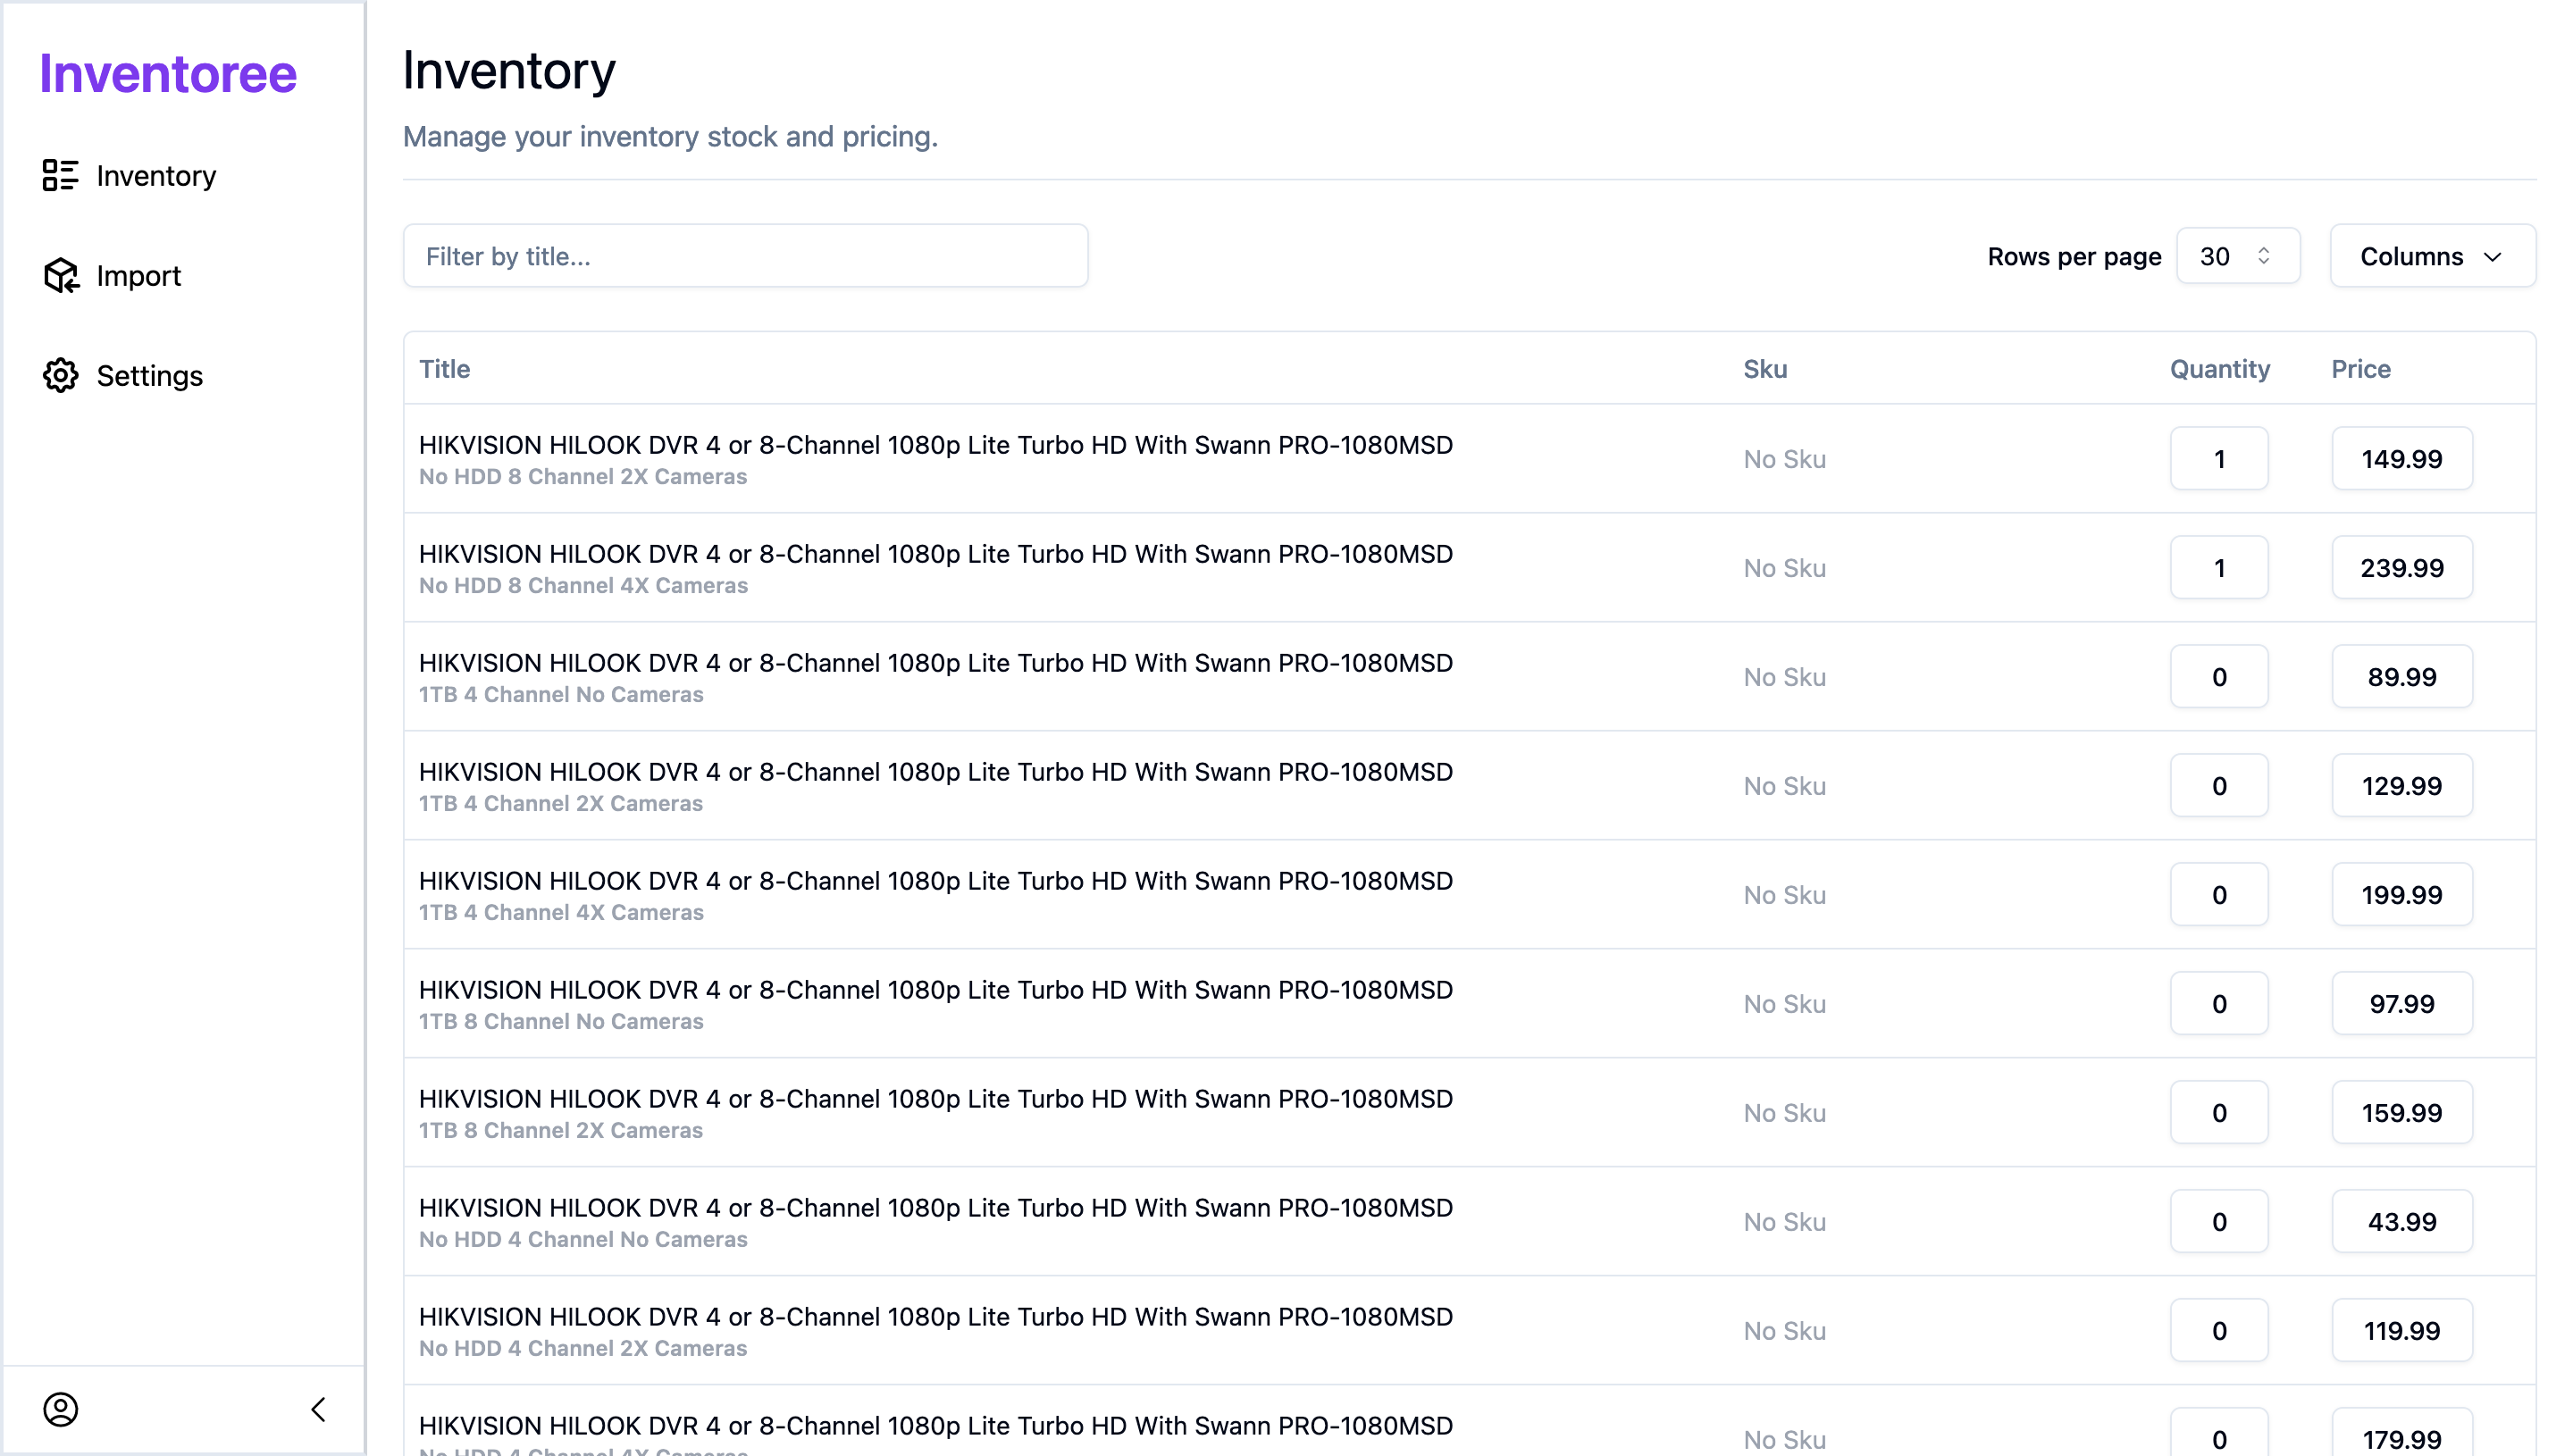Viewport: 2573px width, 1456px height.
Task: Click the Settings gear icon
Action: [60, 375]
